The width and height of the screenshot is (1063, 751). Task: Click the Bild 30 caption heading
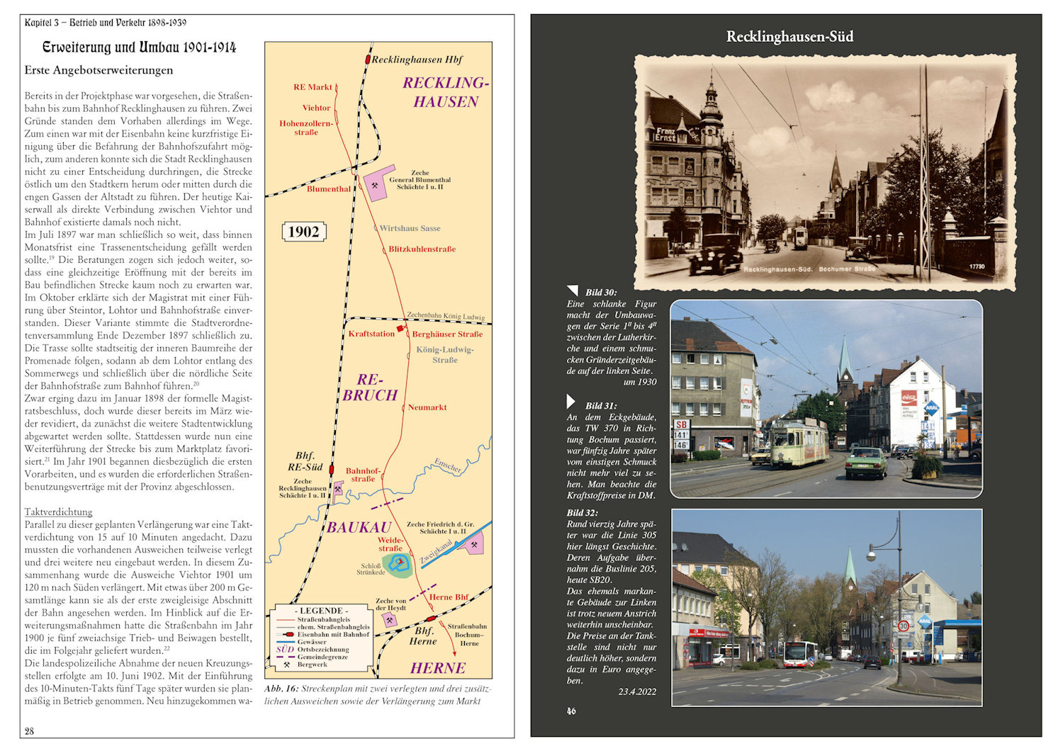tap(601, 292)
